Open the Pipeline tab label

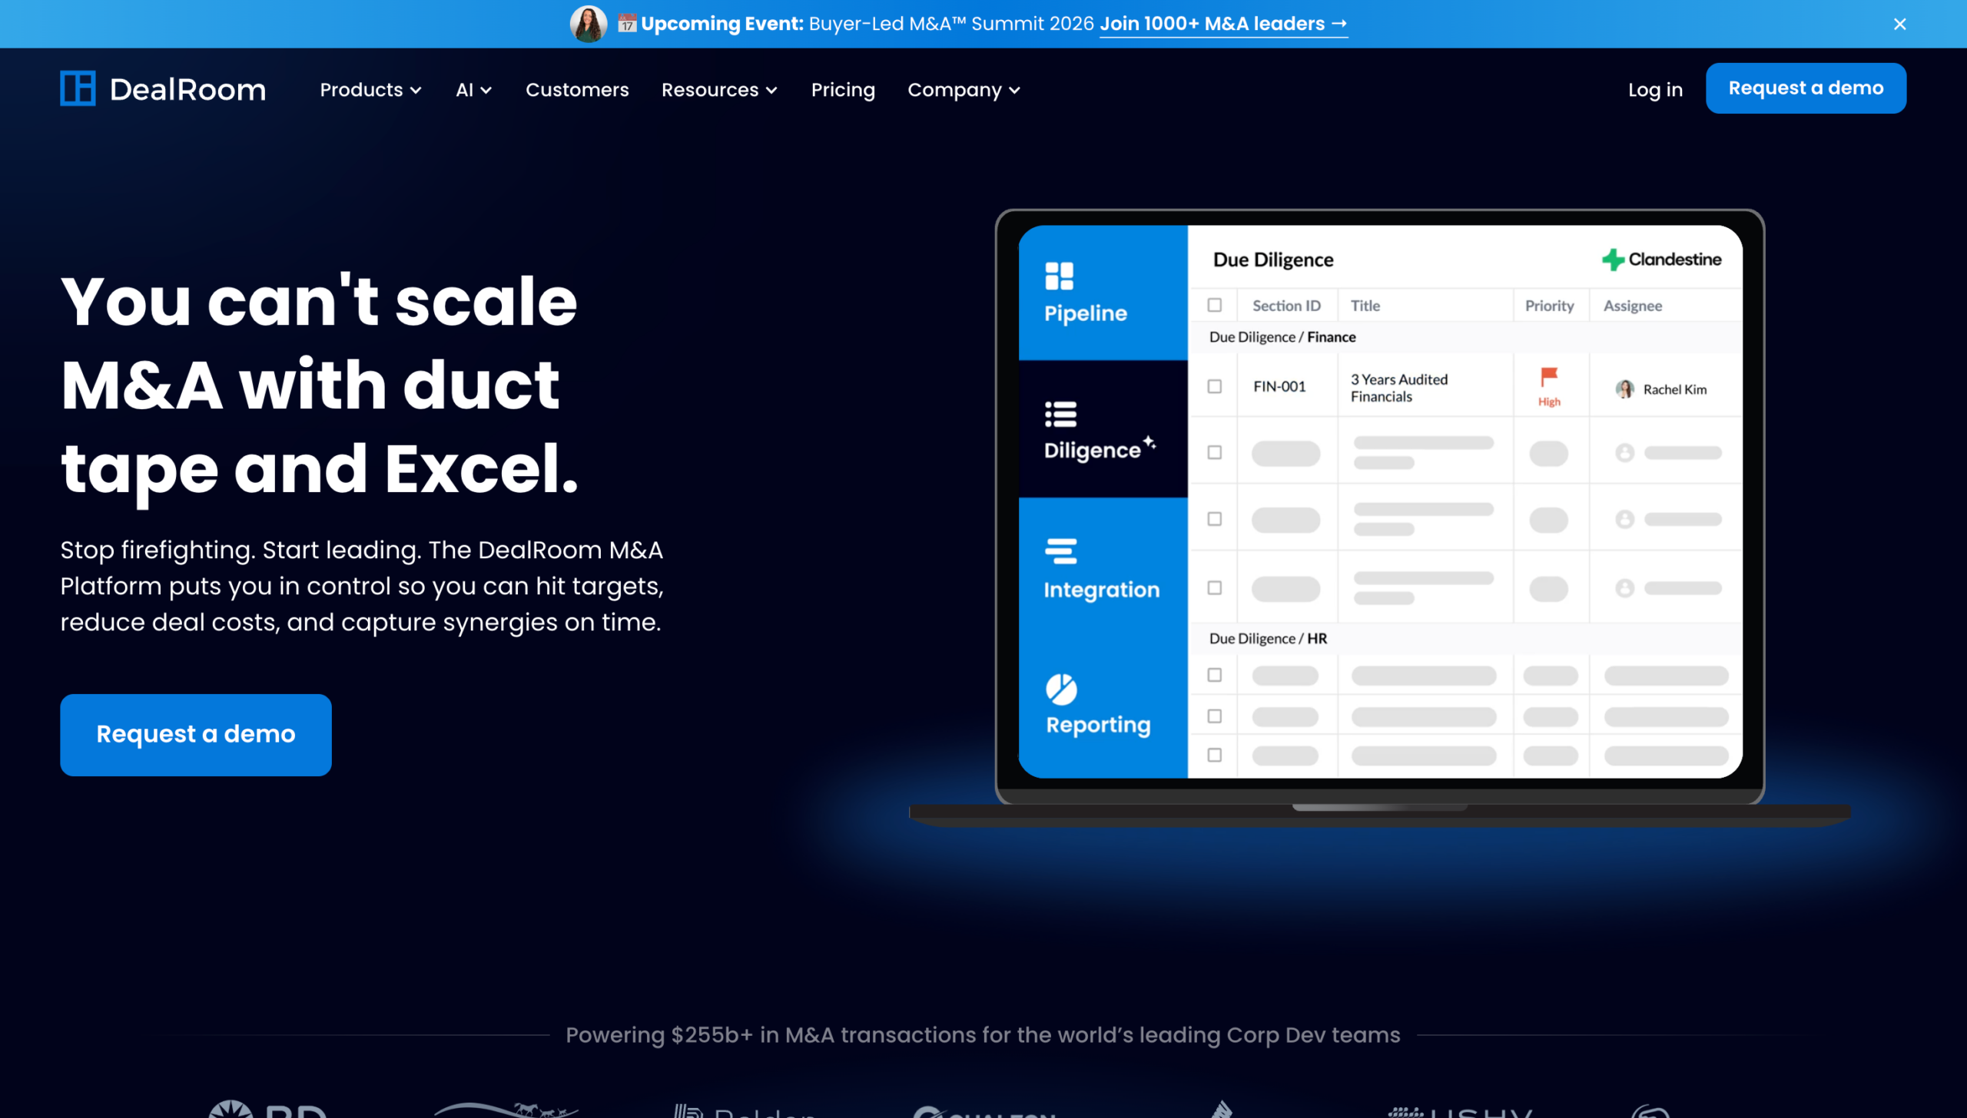1085,313
